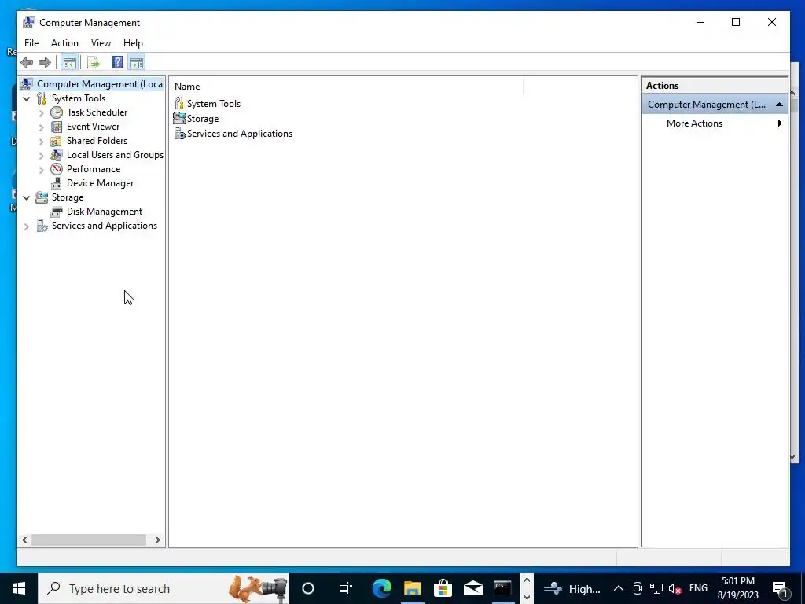Expand Services and Applications tree node
805x604 pixels.
tap(26, 226)
